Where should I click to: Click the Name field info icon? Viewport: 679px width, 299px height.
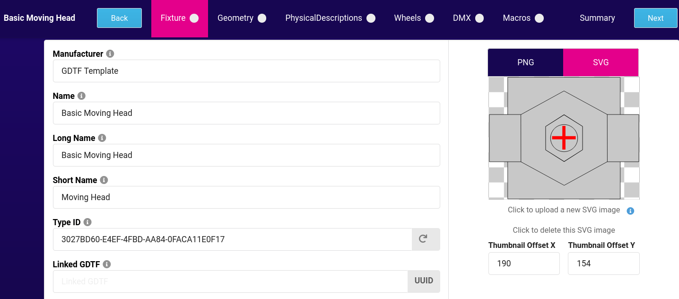pos(81,96)
